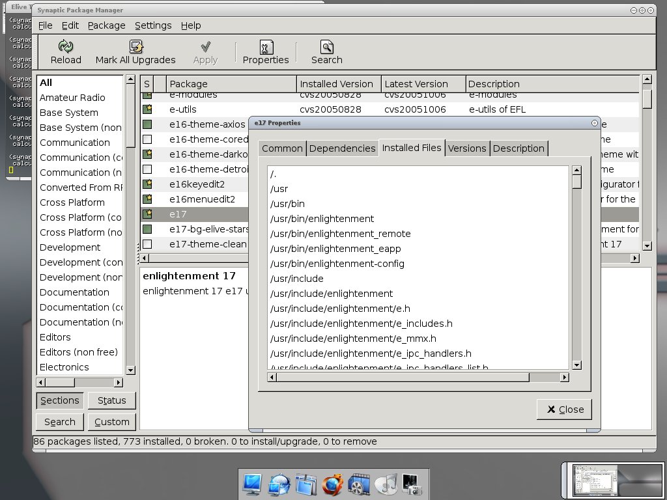Sort by the Description column header
Image resolution: width=667 pixels, height=500 pixels.
(x=552, y=84)
